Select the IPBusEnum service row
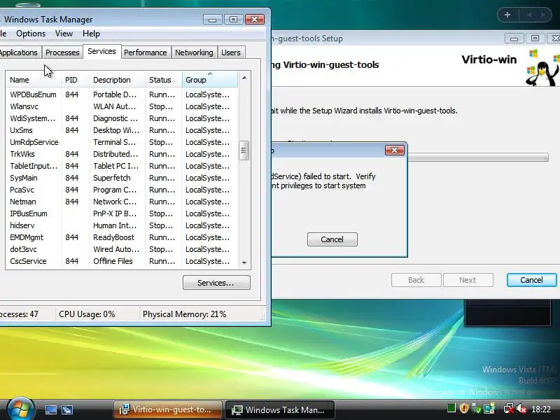The width and height of the screenshot is (560, 420). pos(122,213)
